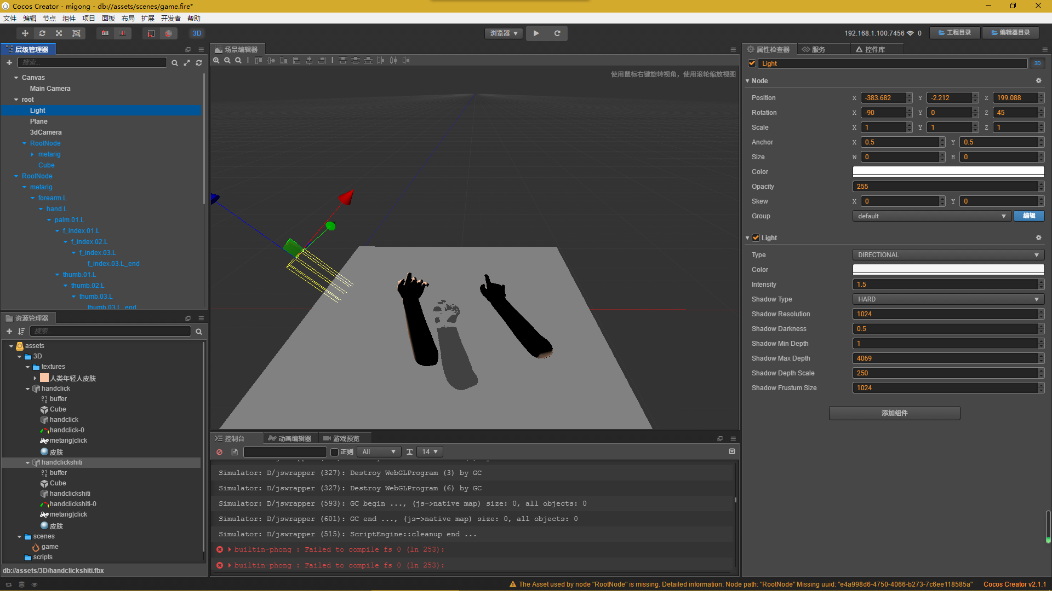Toggle the 3D scene mode button
Viewport: 1052px width, 591px height.
(x=197, y=33)
